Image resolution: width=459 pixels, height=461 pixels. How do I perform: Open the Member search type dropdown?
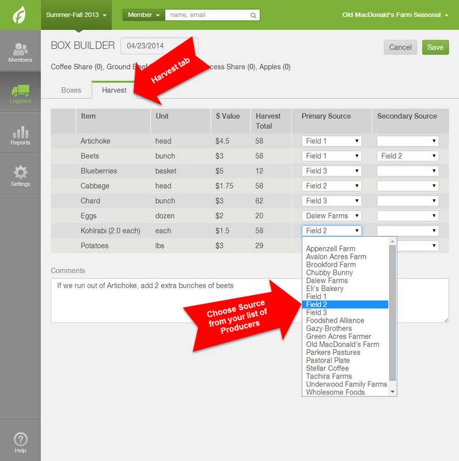click(x=144, y=15)
